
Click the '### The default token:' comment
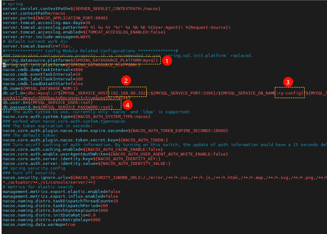(30, 135)
